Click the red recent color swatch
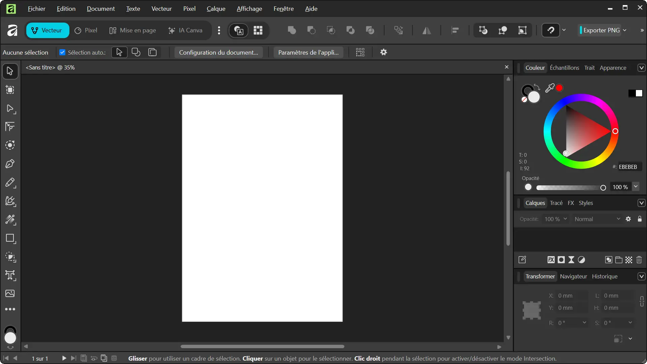Screen dimensions: 647x364 pos(559,88)
